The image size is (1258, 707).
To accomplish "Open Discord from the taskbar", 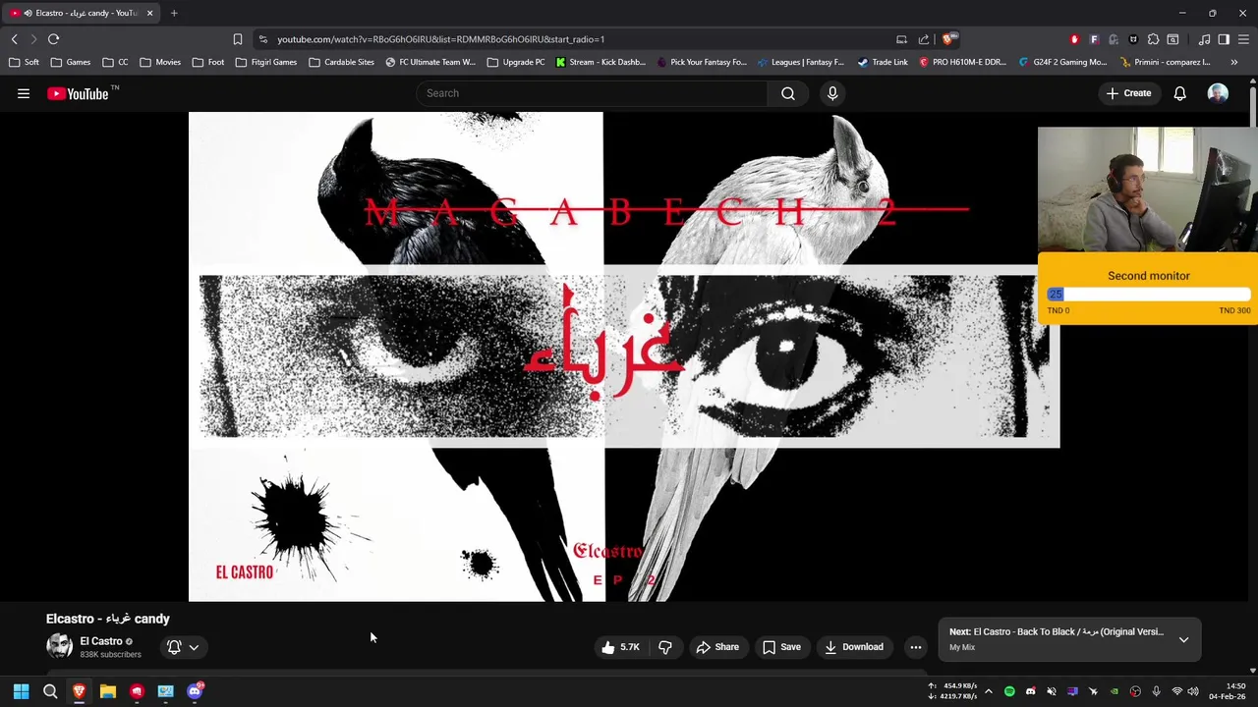I will pos(195,691).
